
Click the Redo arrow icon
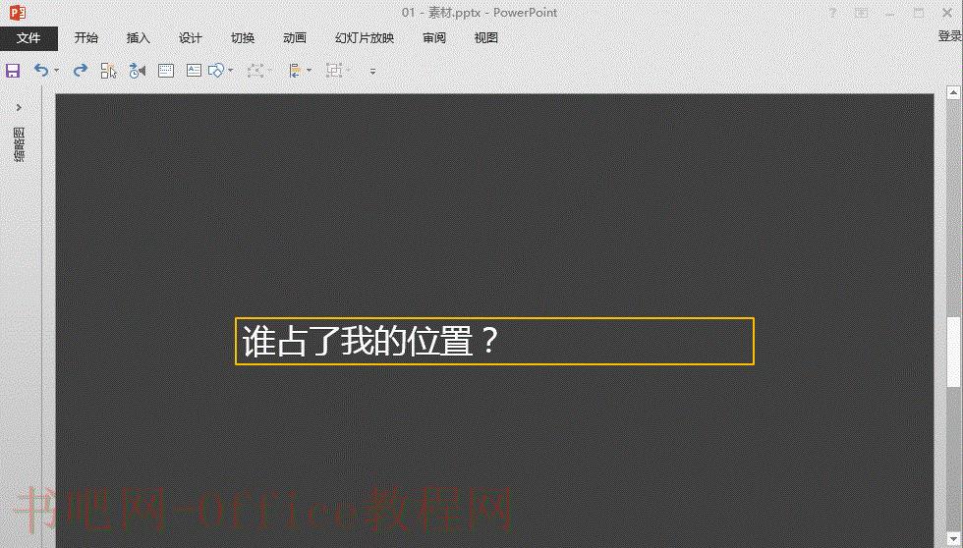(x=80, y=71)
